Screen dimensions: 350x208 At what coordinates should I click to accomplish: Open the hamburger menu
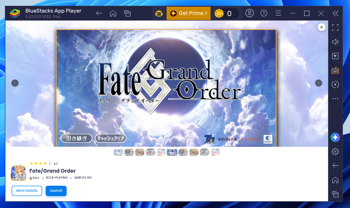pos(278,13)
